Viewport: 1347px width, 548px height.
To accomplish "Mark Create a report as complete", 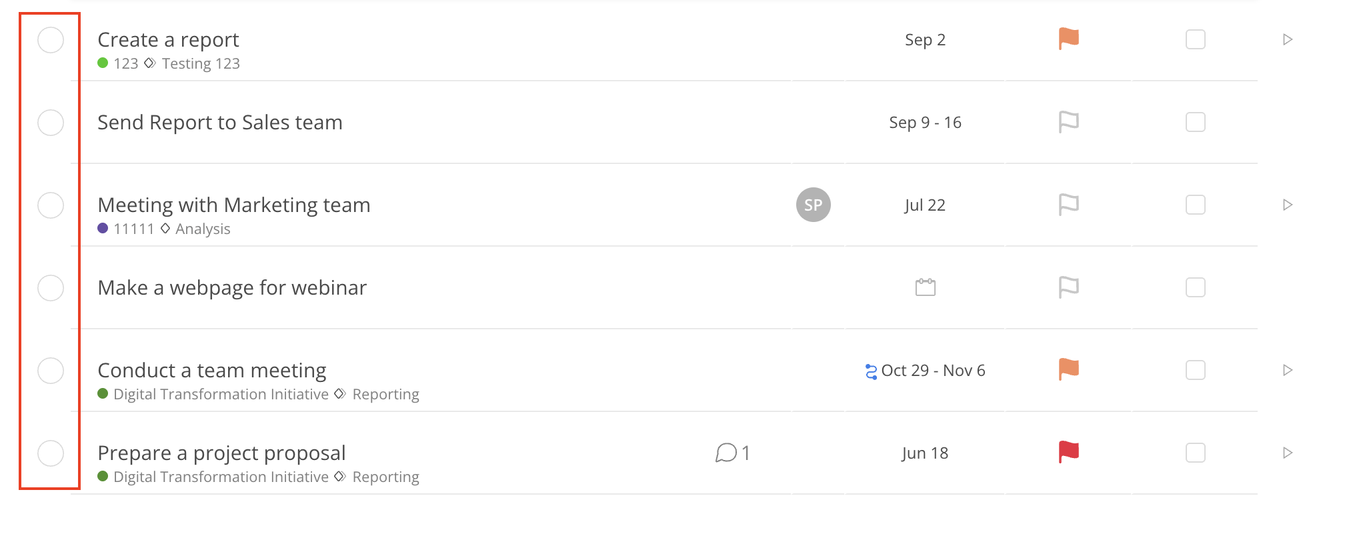I will click(x=51, y=40).
